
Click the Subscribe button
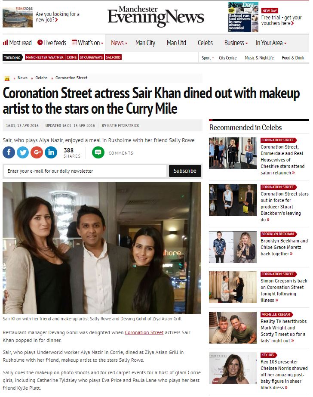pos(185,171)
